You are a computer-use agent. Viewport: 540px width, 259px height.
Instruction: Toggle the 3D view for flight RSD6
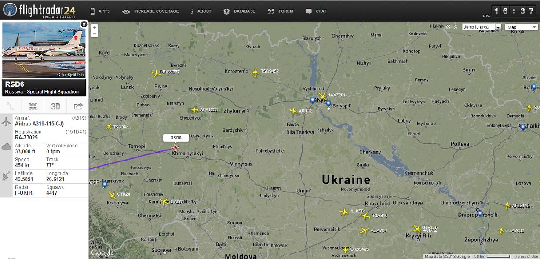pos(55,106)
